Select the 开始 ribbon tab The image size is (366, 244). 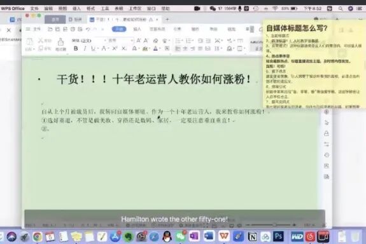(x=119, y=29)
